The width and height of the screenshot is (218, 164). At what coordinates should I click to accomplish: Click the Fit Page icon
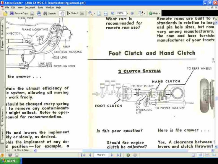99,13
